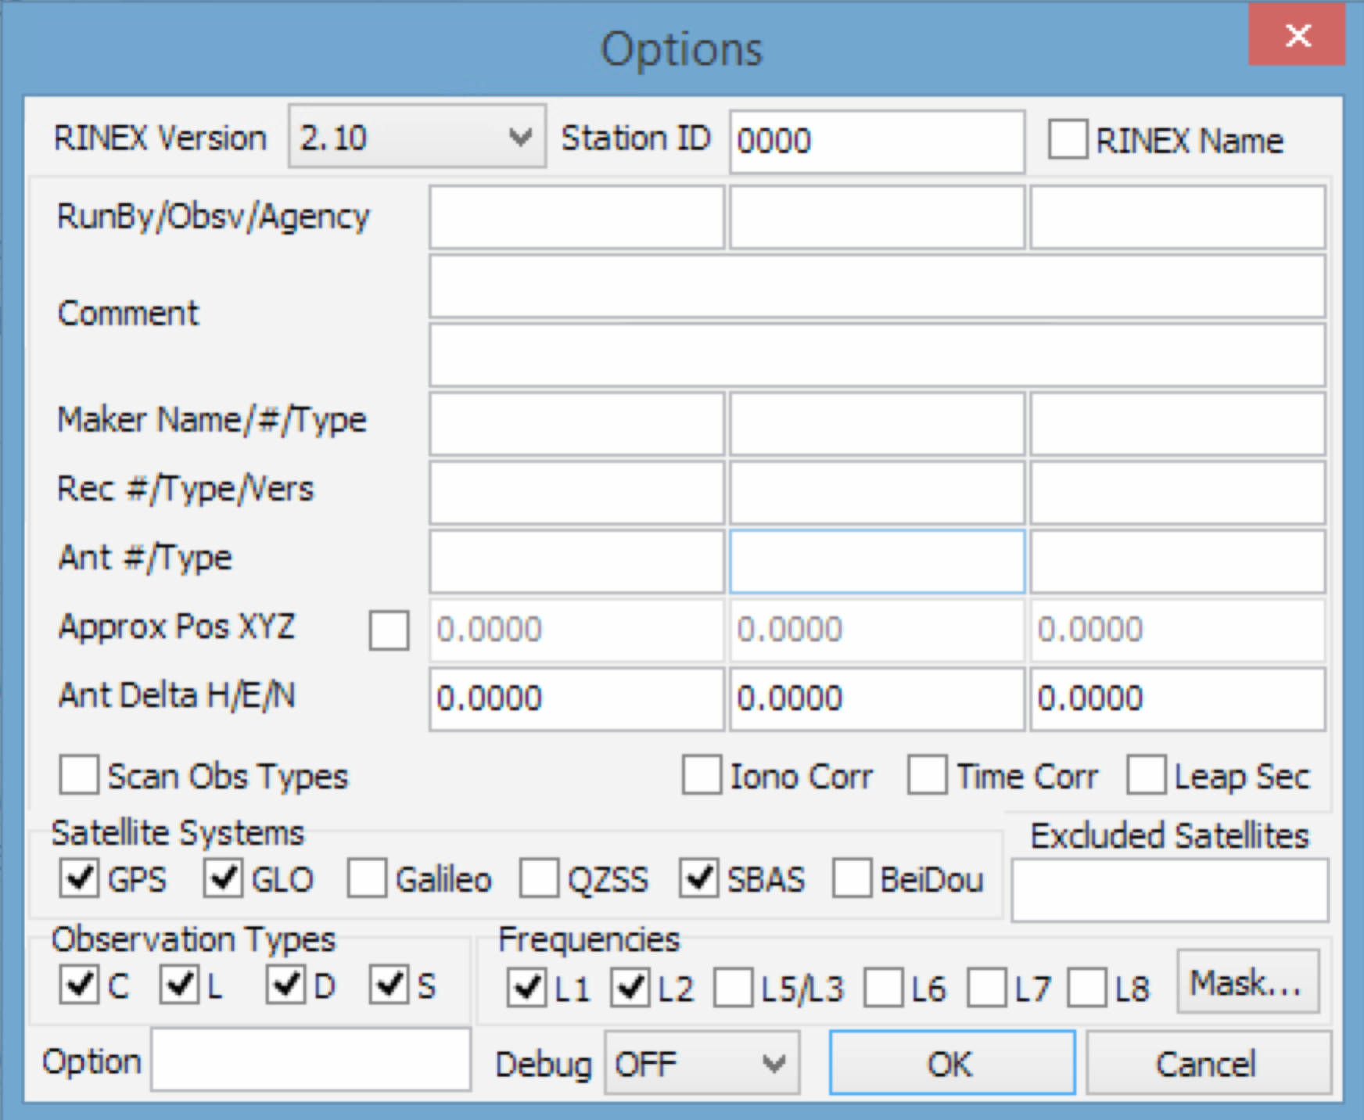Enable the Scan Obs Types checkbox
This screenshot has width=1364, height=1120.
click(x=79, y=775)
